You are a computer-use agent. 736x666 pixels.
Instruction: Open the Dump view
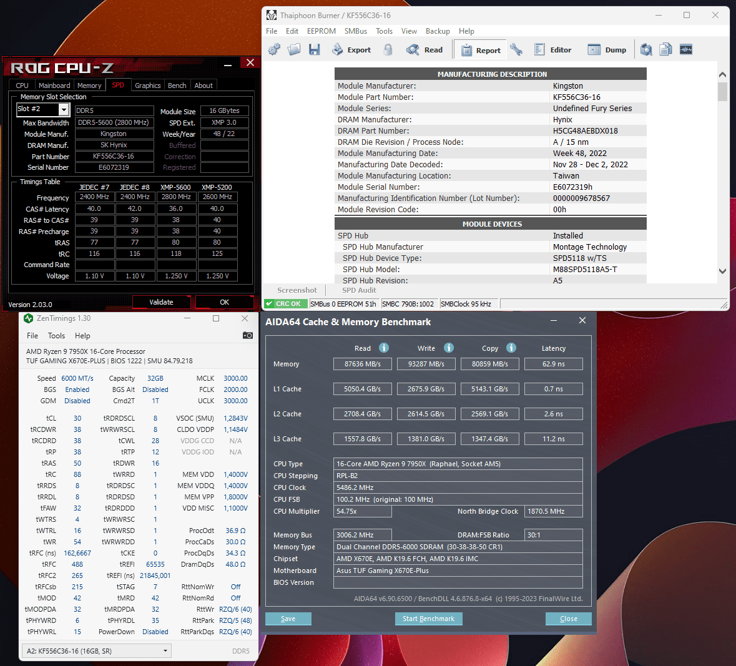click(606, 49)
